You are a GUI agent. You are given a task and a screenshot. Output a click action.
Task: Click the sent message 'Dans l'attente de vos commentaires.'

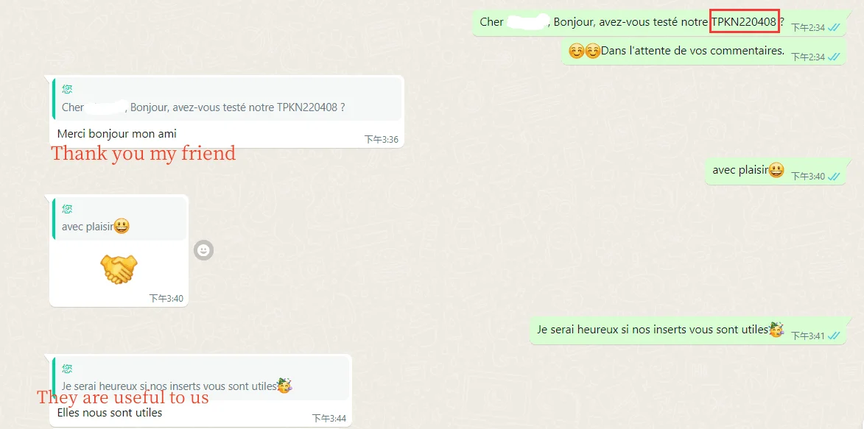click(703, 52)
